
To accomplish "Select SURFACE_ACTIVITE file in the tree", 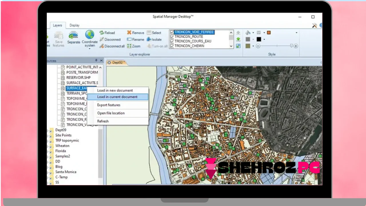I will click(82, 83).
